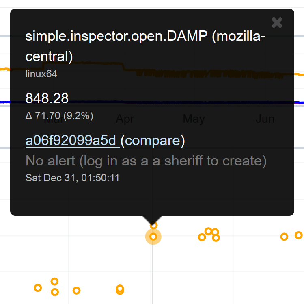Screen dimensions: 304x304
Task: Click orange overview line at left edge
Action: [3, 69]
